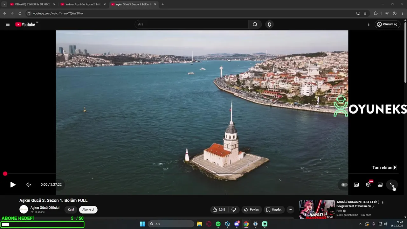This screenshot has height=229, width=407.
Task: Close the DENAHEŞ CİNLERİ tab
Action: [x=54, y=4]
